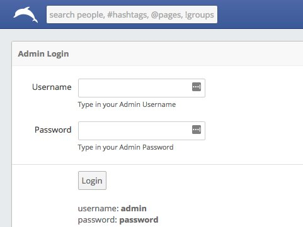Click the divider line above Login button
The height and width of the screenshot is (227, 303).
point(157,164)
